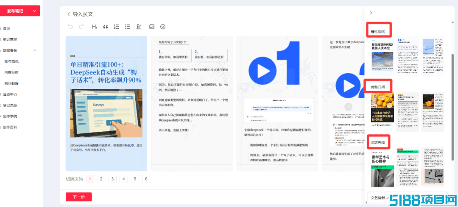Screen dimensions: 458x207
Task: Click the cover title 单日精准引流100+
Action: (106, 72)
